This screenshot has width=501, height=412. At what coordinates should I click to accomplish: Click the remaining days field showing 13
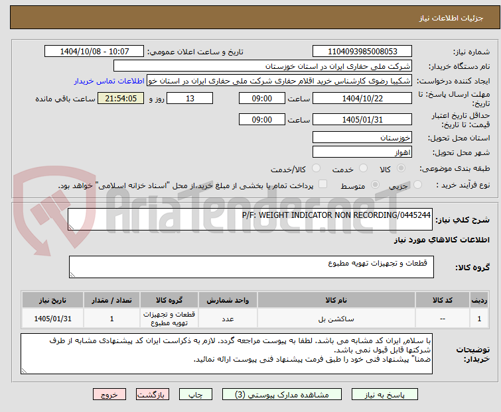click(x=190, y=98)
